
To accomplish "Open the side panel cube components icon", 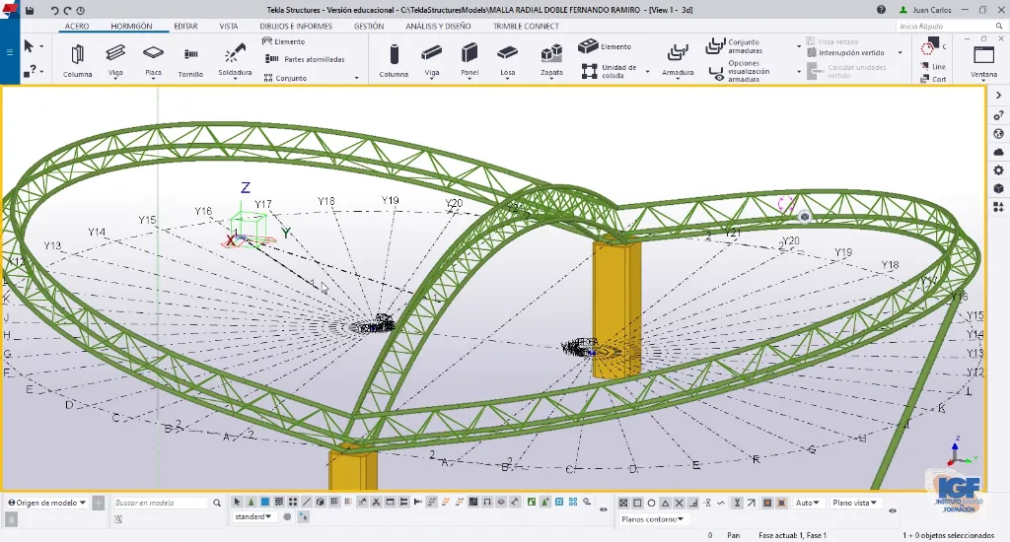I will pyautogui.click(x=998, y=188).
